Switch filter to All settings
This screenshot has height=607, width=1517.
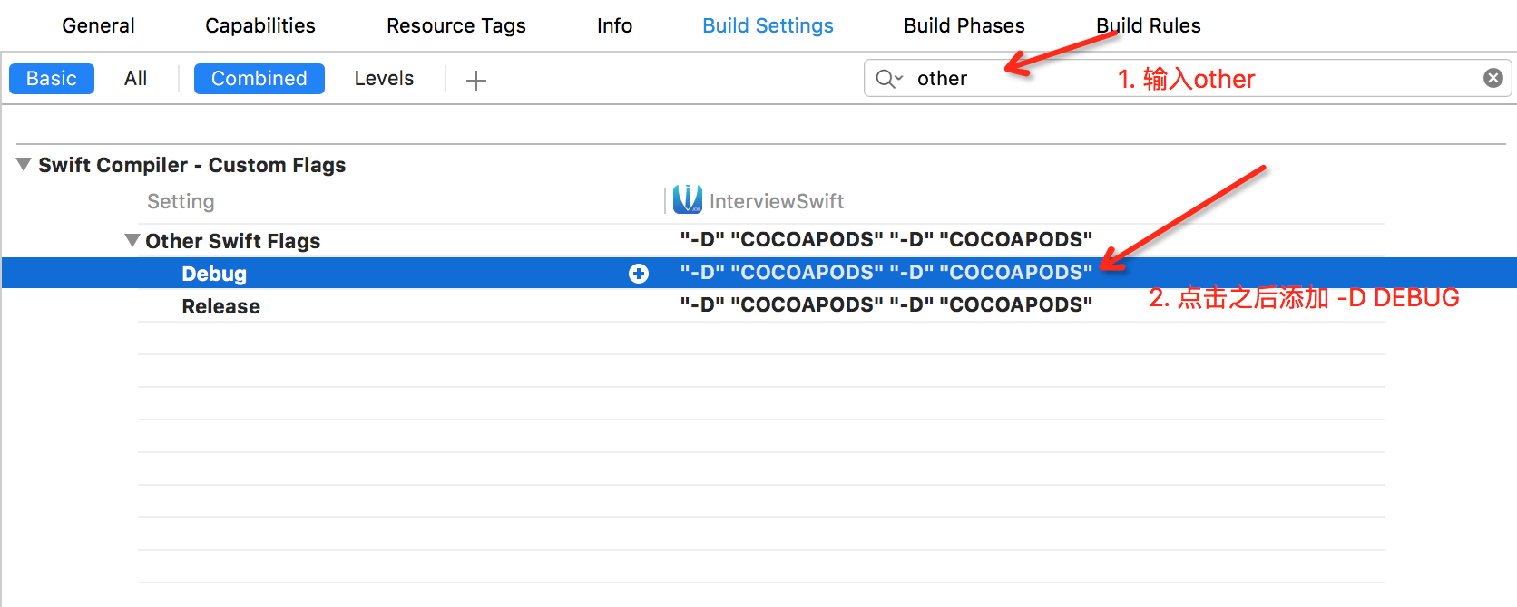136,79
